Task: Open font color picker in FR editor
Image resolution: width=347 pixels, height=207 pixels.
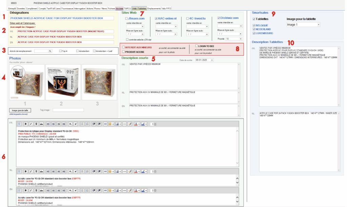Action: click(137, 124)
